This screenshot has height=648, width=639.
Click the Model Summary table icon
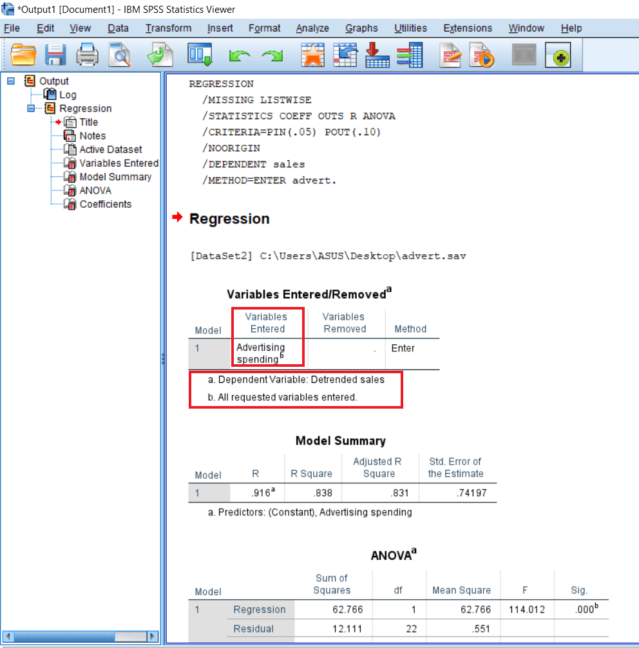(x=70, y=177)
